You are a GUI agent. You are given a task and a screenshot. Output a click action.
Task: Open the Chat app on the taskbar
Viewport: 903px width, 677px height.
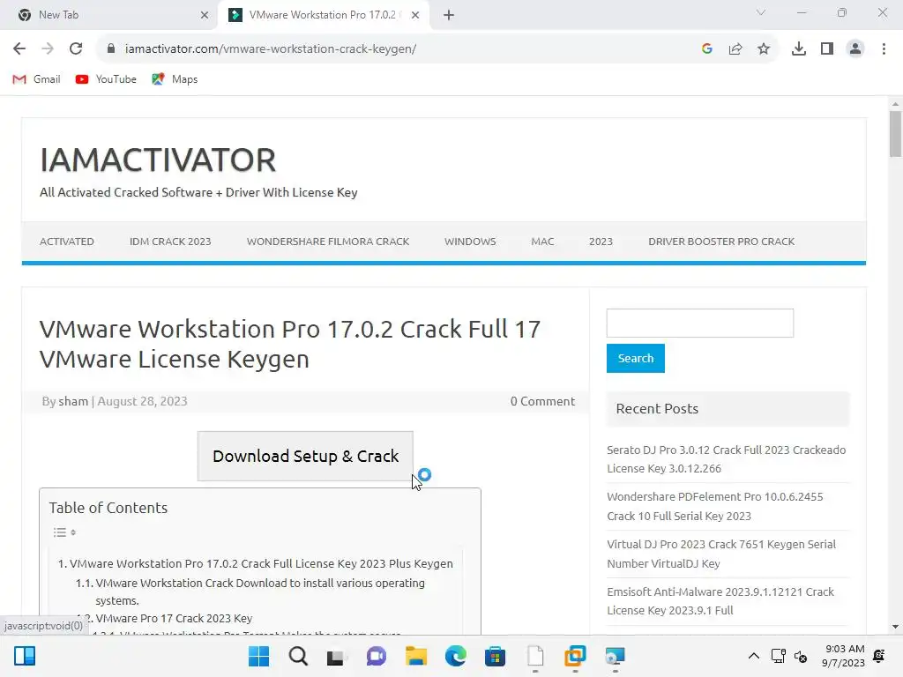376,656
